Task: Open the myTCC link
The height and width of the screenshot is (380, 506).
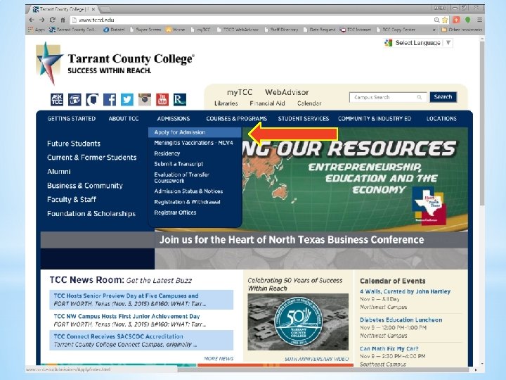Action: [x=240, y=92]
